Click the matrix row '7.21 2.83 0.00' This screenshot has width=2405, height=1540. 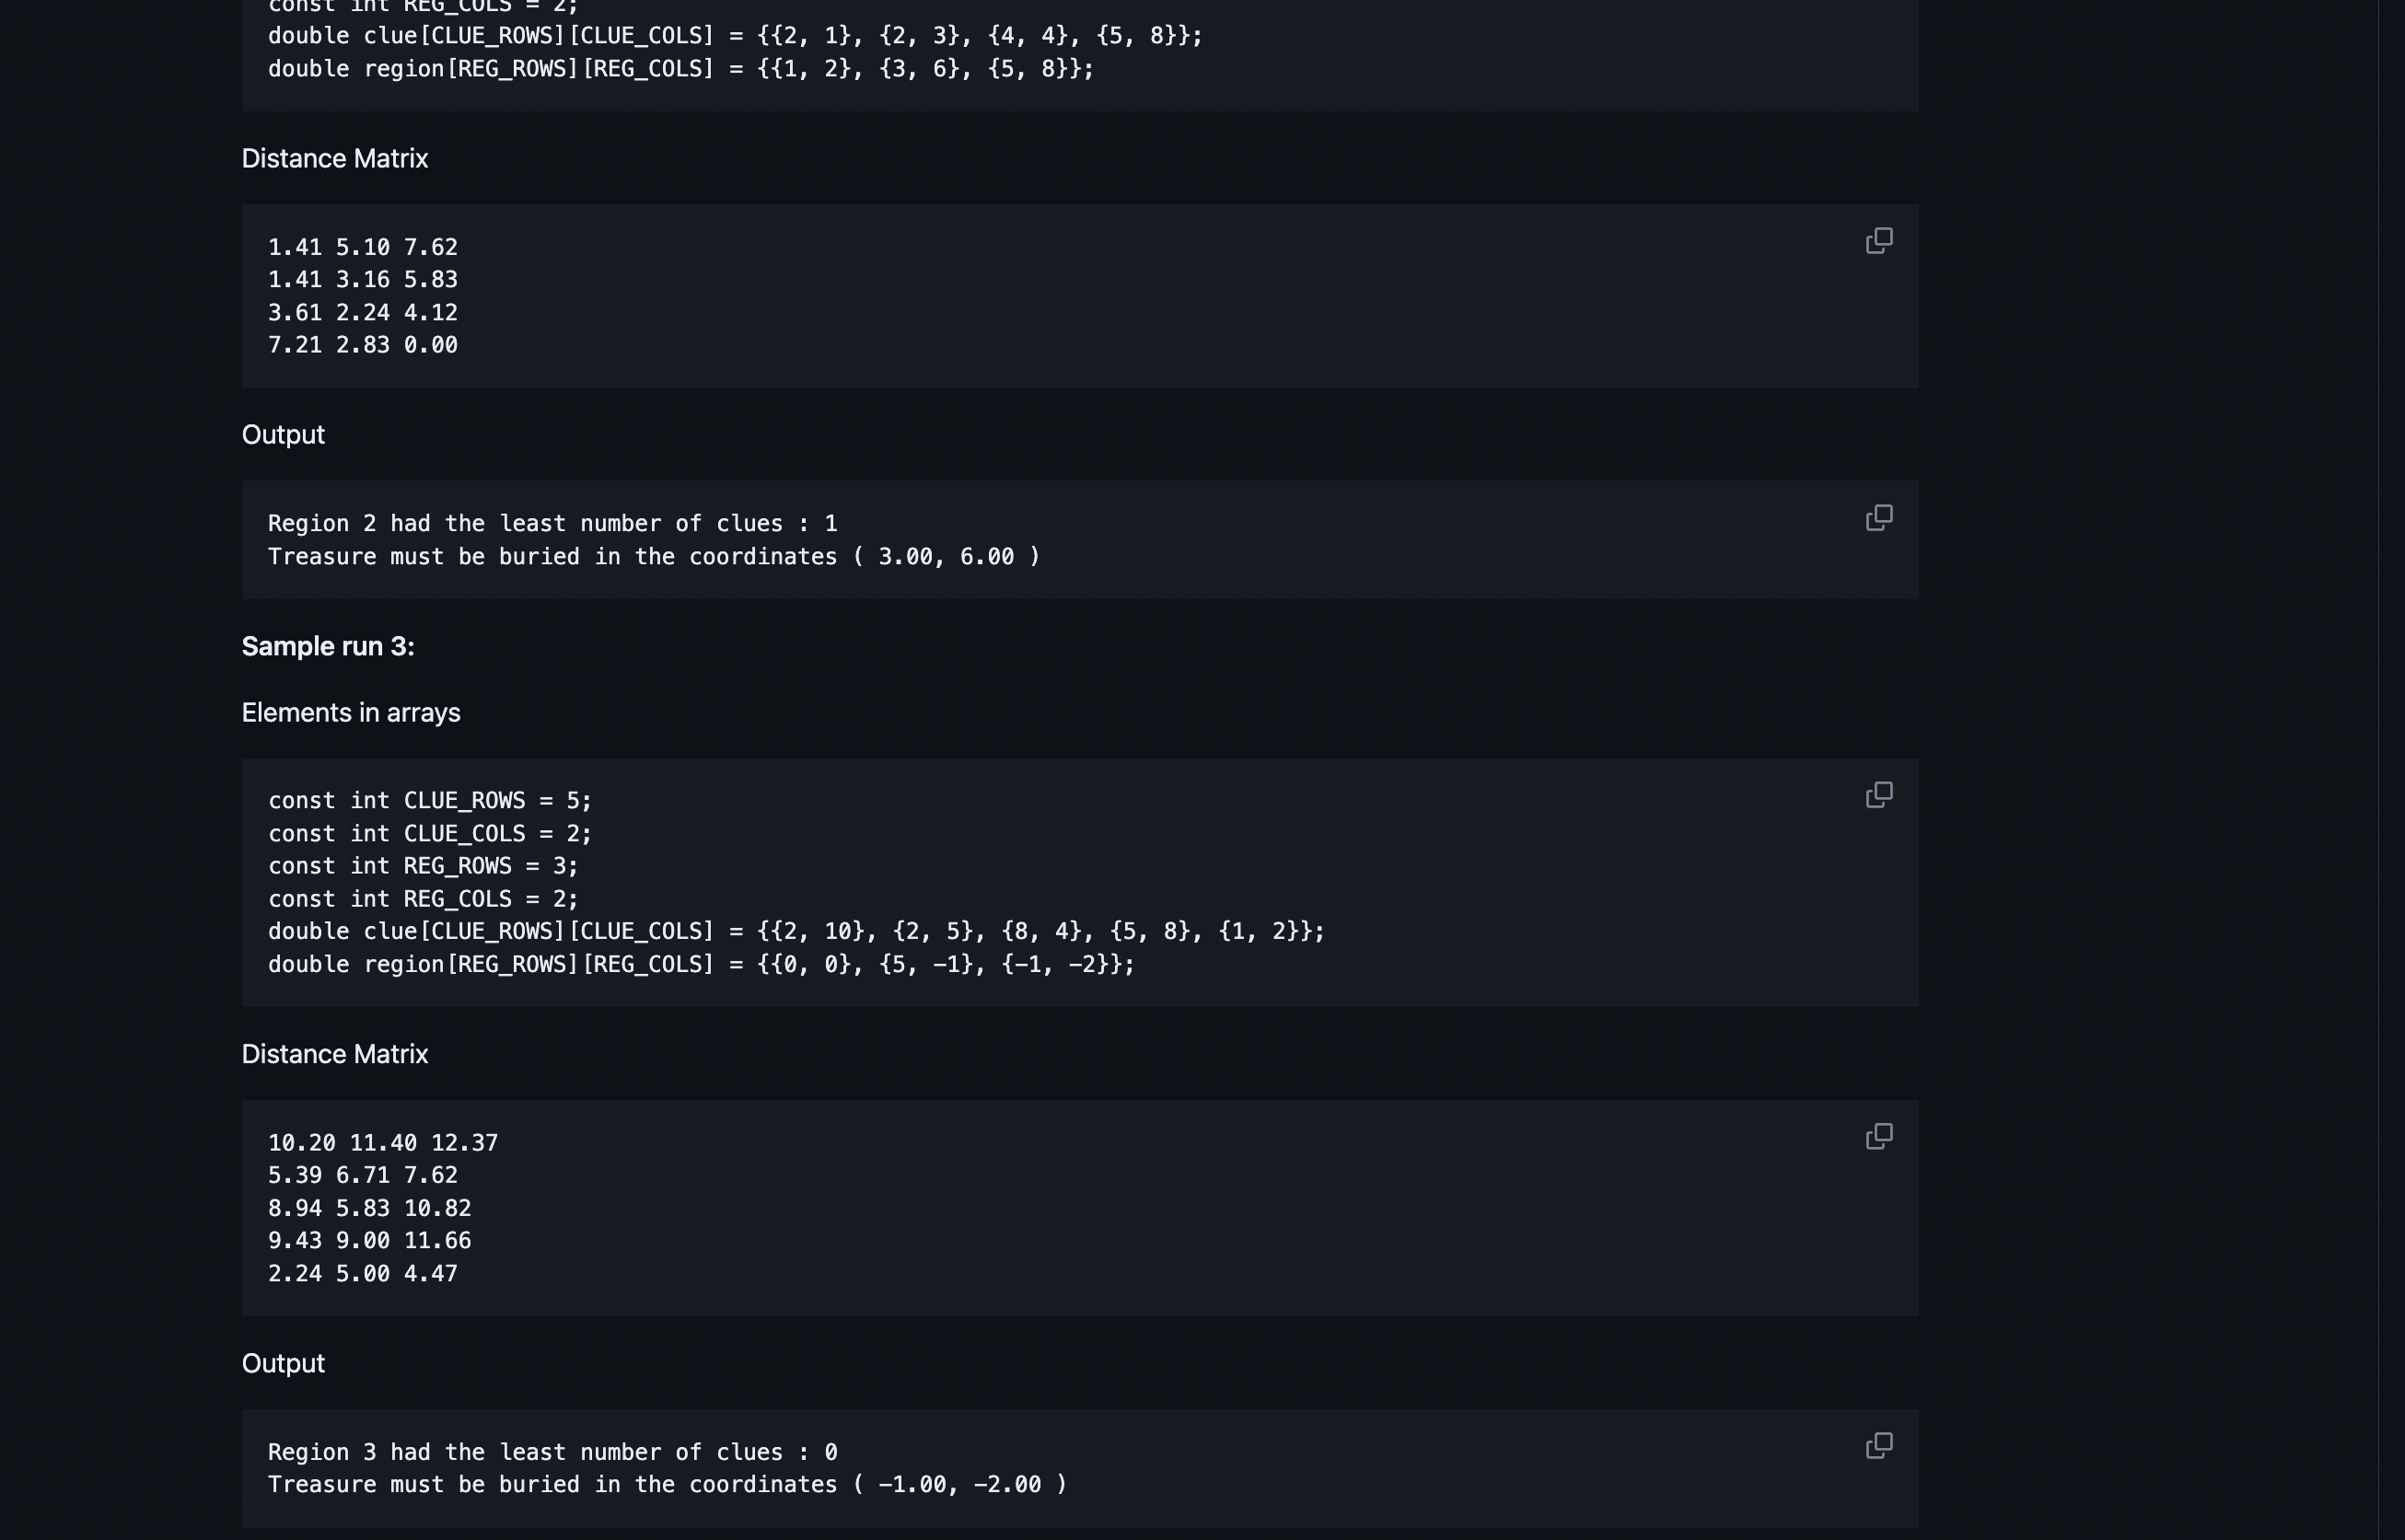click(x=363, y=344)
